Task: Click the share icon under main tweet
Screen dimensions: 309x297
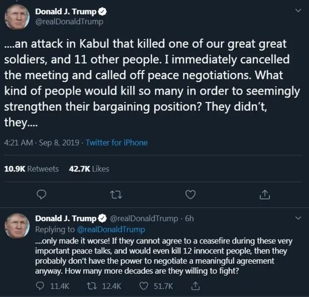Action: click(x=265, y=195)
